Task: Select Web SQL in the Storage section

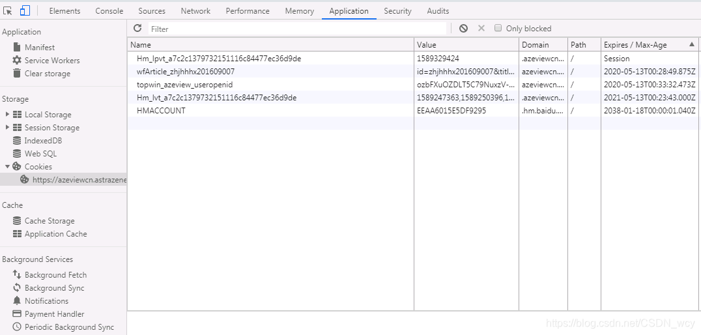Action: click(x=40, y=153)
